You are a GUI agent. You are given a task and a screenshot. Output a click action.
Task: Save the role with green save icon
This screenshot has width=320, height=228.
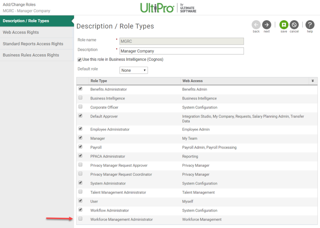point(284,25)
